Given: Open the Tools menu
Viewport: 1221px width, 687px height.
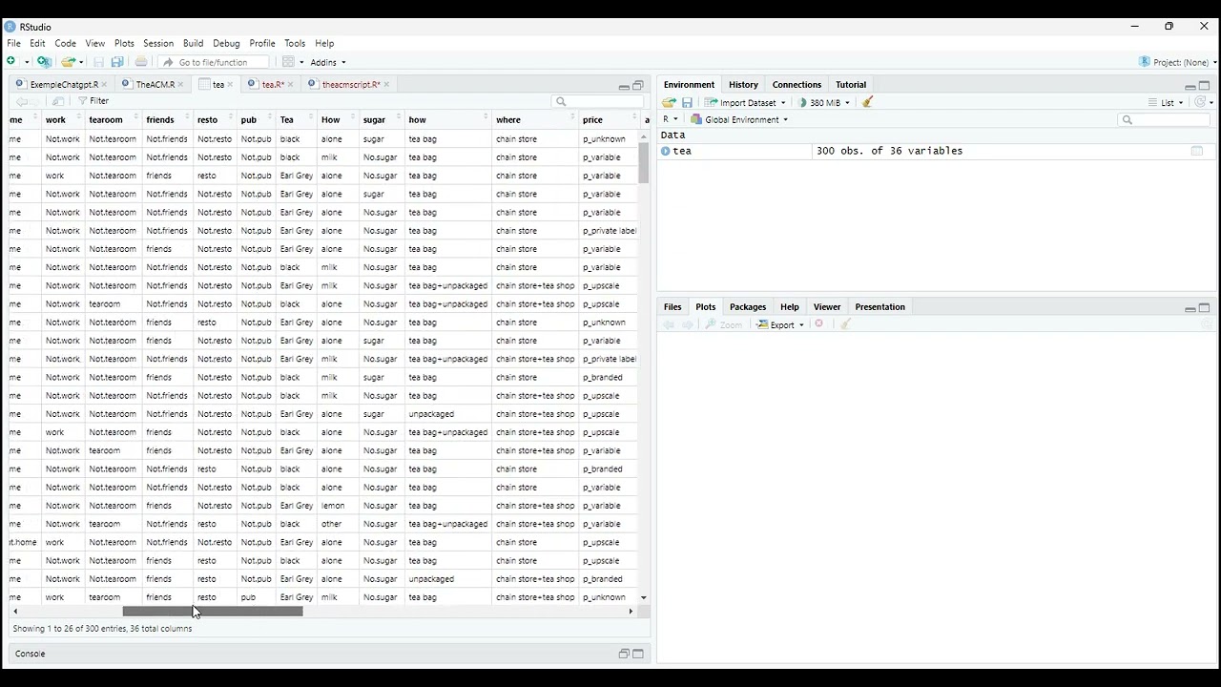Looking at the screenshot, I should tap(295, 43).
